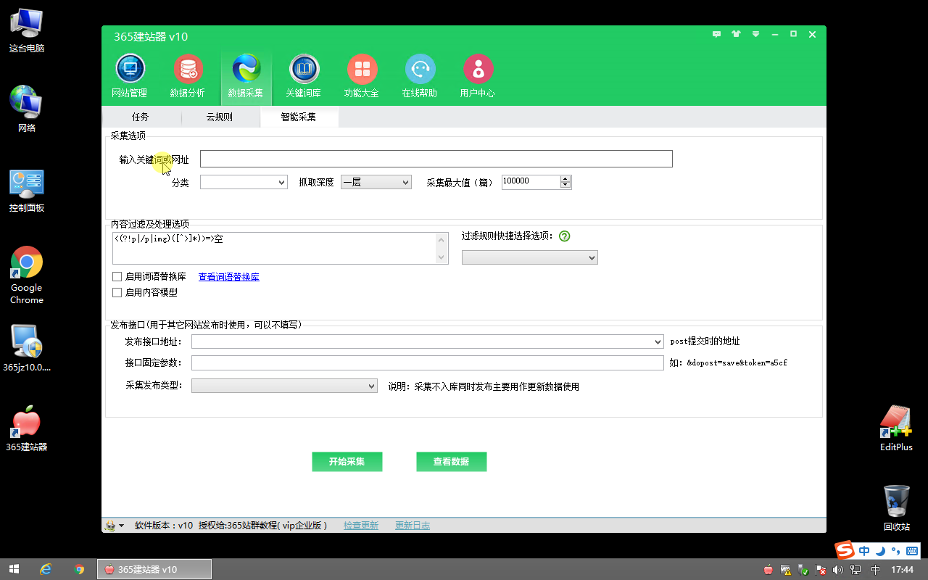928x580 pixels.
Task: Click the taskbar 中 language indicator
Action: coord(875,570)
